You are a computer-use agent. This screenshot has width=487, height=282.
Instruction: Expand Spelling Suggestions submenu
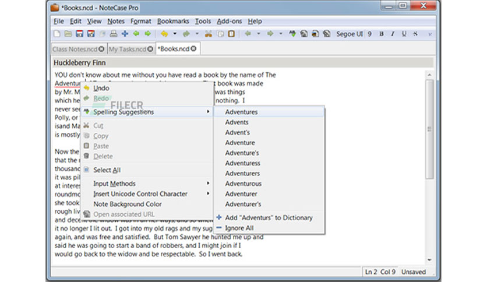point(147,112)
